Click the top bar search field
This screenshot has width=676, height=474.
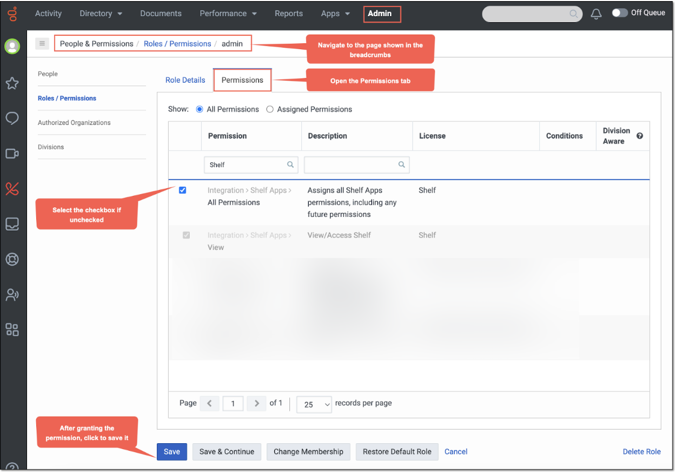coord(532,14)
